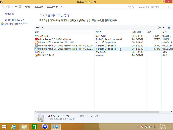This screenshot has height=130, width=173.
Task: Click the horizontal scrollbar thumb
Action: [98, 112]
